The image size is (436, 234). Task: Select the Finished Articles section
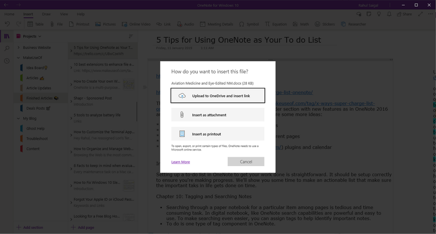42,98
